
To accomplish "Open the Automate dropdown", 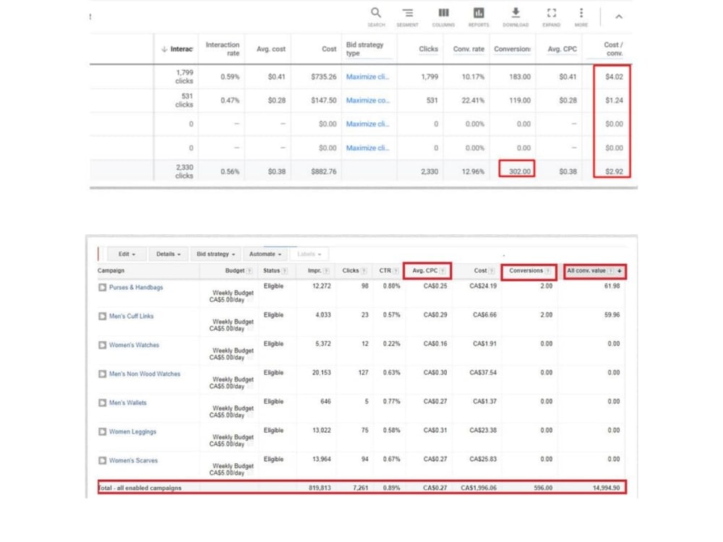I will 265,254.
